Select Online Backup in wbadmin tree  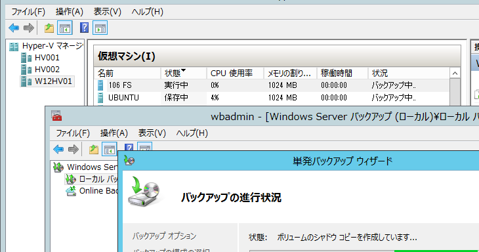point(98,191)
